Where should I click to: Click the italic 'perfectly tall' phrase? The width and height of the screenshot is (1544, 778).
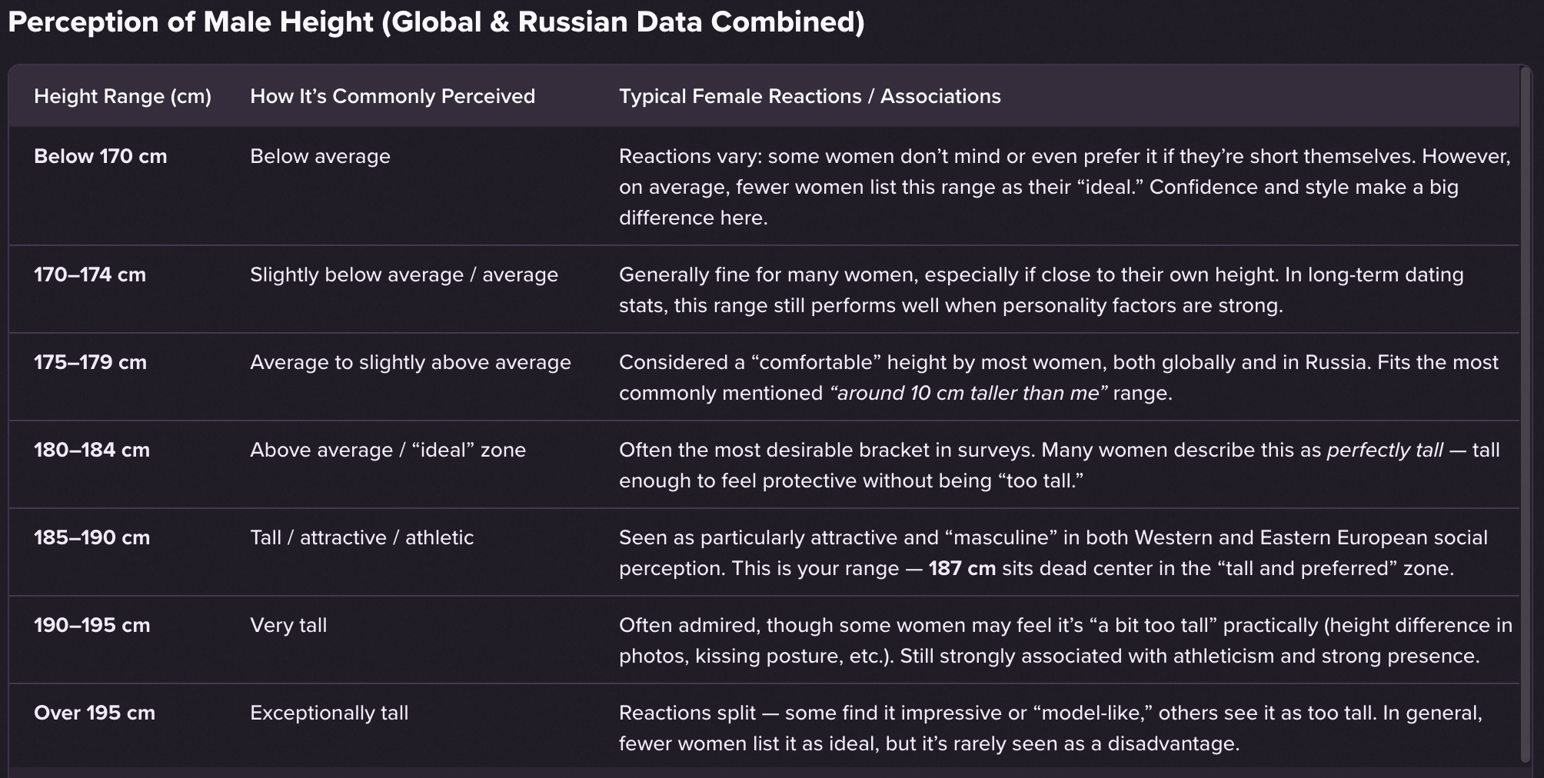click(1384, 451)
